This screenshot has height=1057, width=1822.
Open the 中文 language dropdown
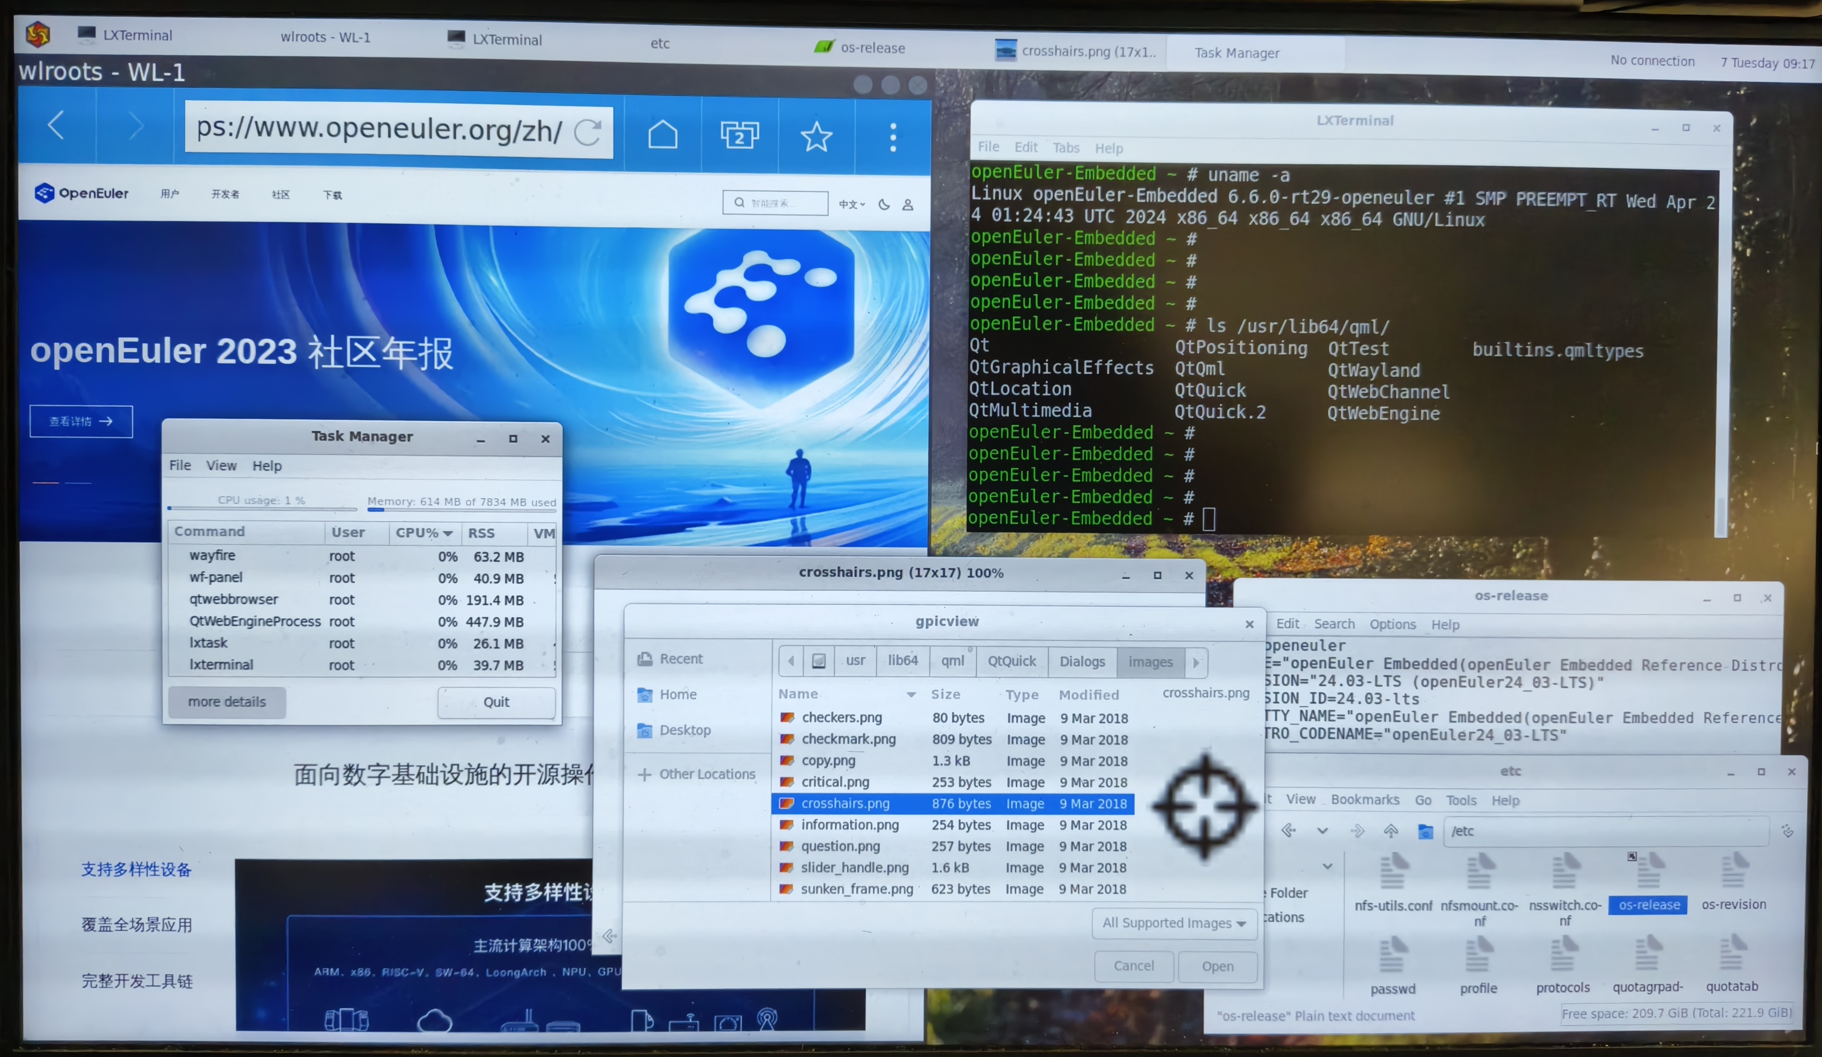pos(851,205)
